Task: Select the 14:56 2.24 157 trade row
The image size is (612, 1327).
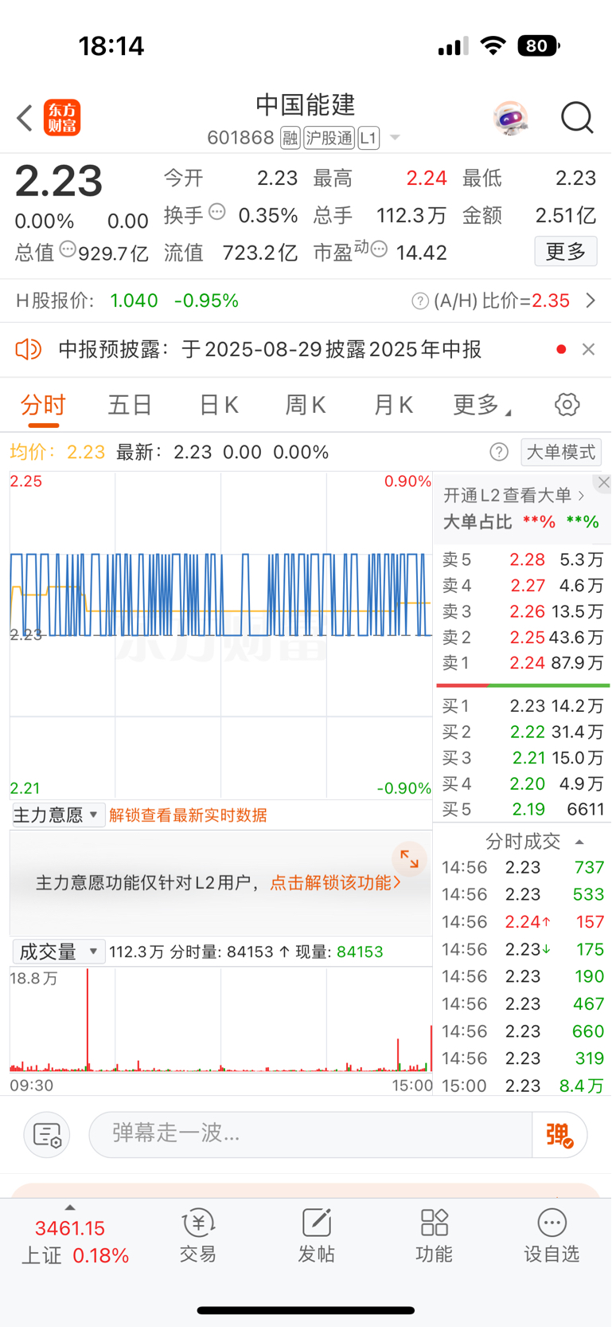Action: pos(523,922)
